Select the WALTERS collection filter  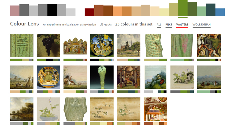click(x=182, y=24)
